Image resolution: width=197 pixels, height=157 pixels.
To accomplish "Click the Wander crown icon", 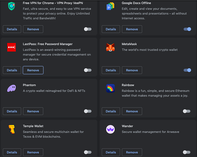I will [110, 129].
